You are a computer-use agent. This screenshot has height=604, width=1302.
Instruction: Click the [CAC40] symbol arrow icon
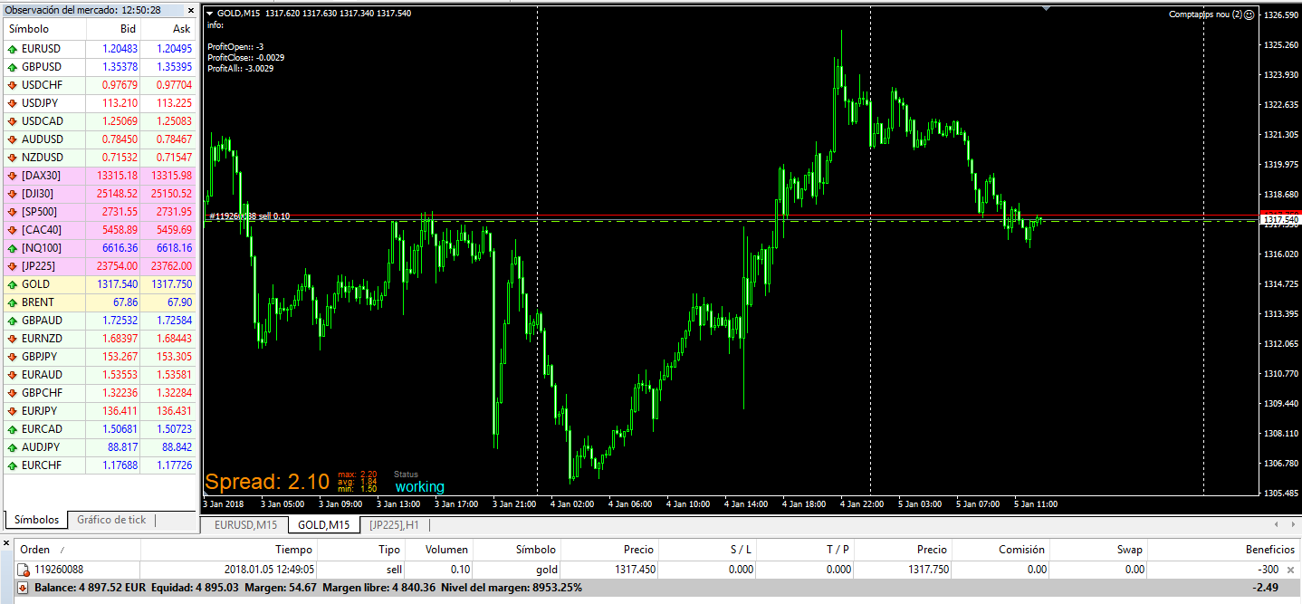click(x=13, y=230)
